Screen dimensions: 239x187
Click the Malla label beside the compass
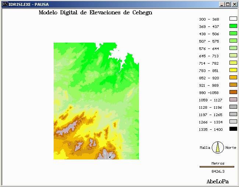coord(205,148)
